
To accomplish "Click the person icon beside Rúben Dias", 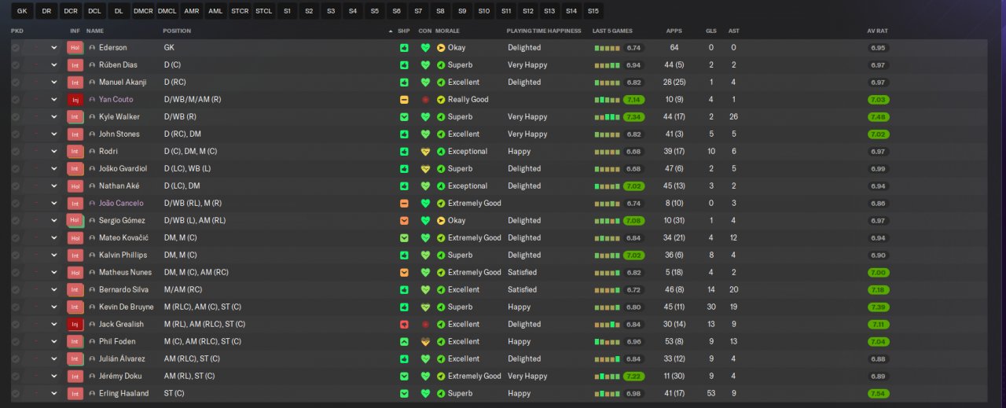I will click(x=92, y=65).
